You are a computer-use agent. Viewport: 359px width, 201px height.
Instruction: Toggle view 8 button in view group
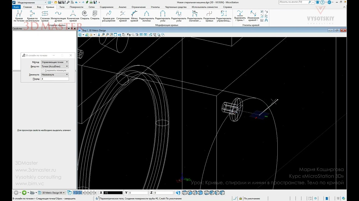pyautogui.click(x=95, y=193)
